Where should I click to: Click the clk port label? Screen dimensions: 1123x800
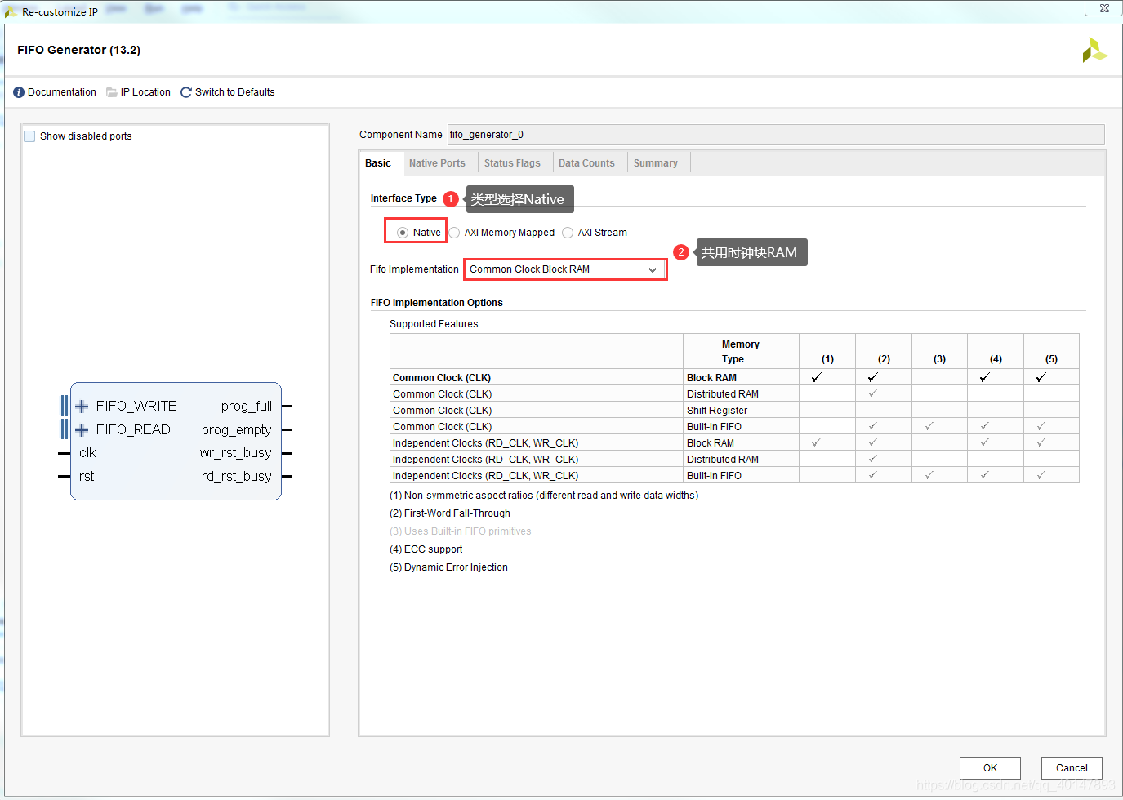coord(87,453)
